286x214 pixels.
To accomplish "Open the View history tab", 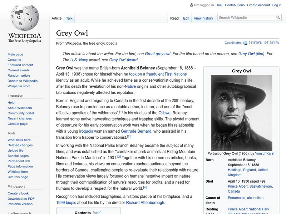I will [203, 18].
